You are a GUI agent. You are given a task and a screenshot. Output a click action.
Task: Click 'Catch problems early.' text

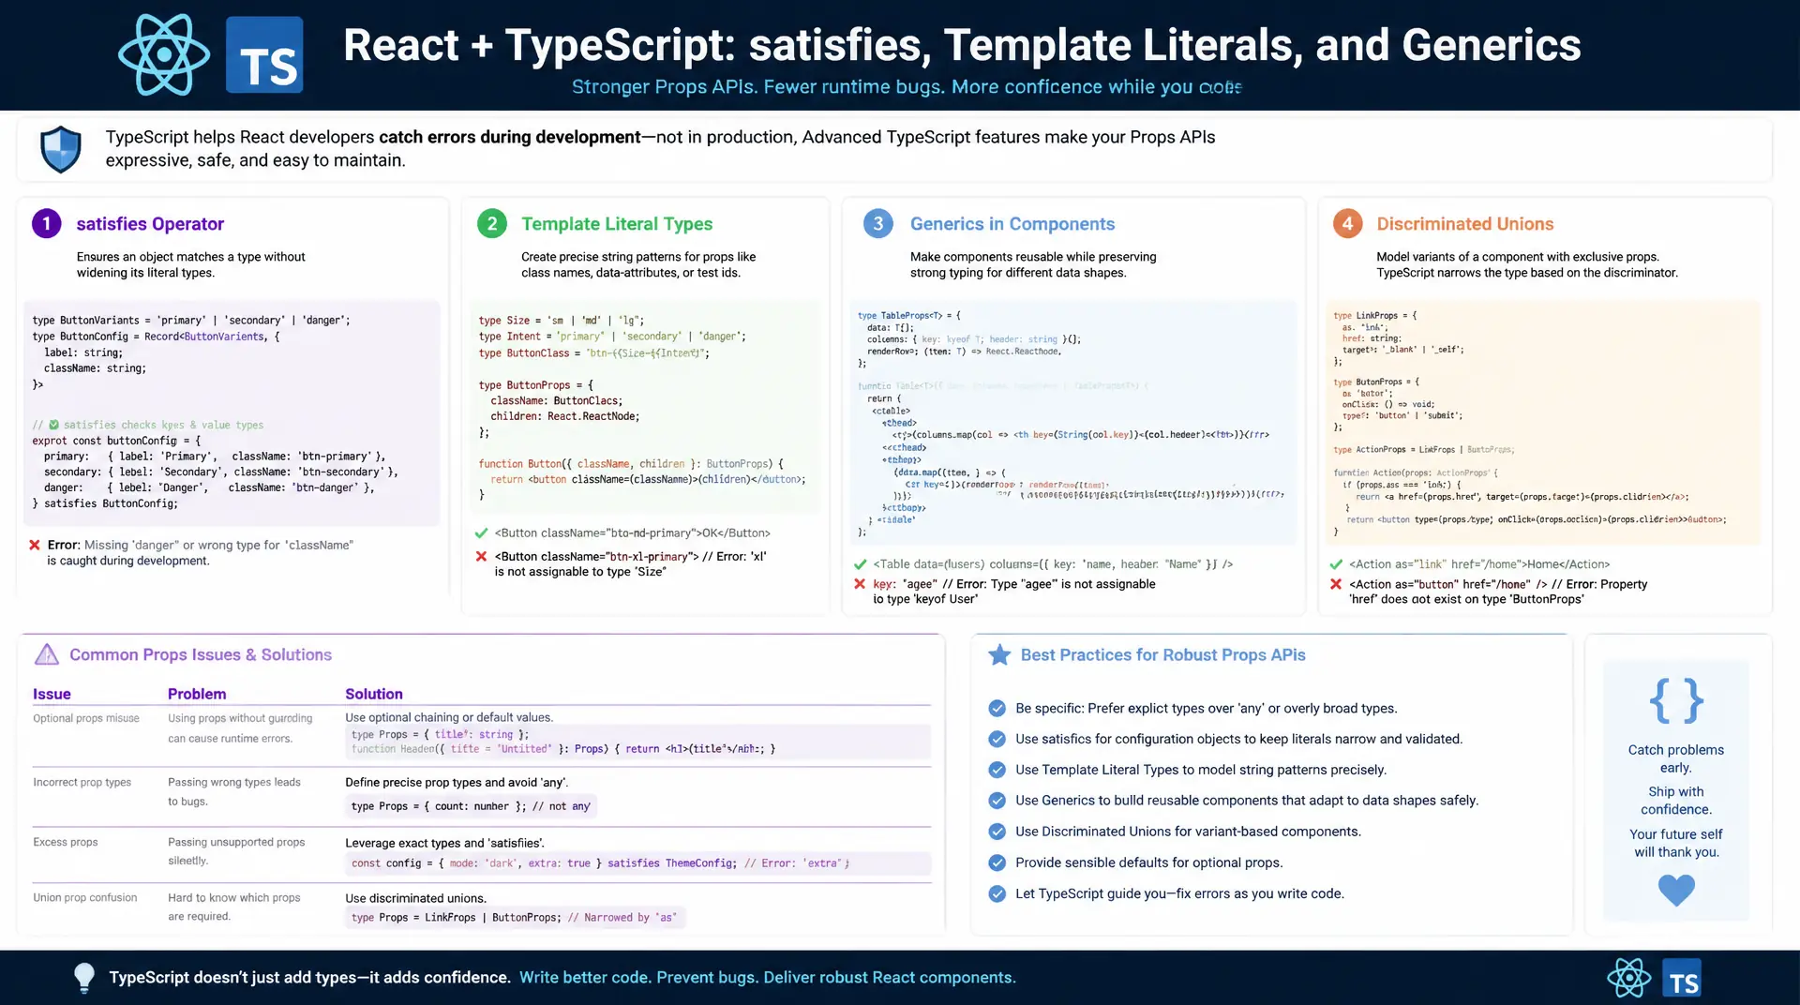point(1676,758)
